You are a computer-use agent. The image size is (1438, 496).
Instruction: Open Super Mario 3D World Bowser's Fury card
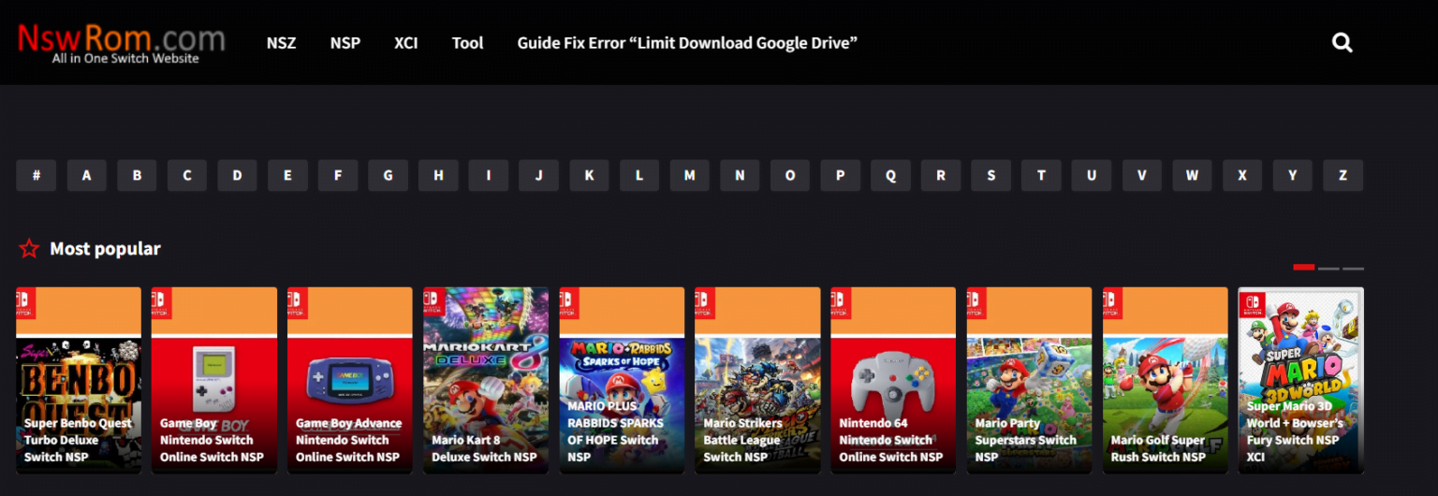tap(1301, 380)
